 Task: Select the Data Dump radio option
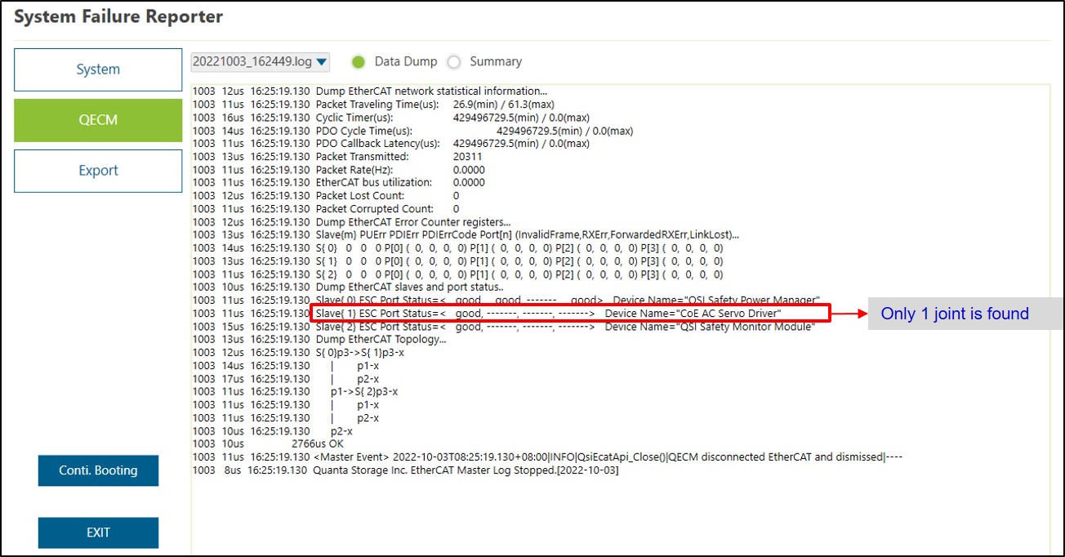click(358, 62)
